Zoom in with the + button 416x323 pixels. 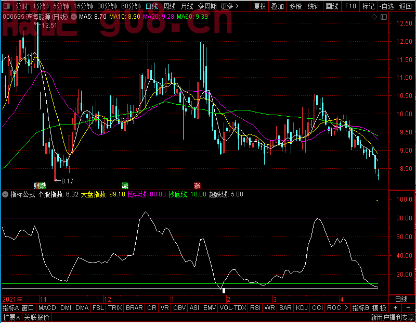(x=396, y=308)
